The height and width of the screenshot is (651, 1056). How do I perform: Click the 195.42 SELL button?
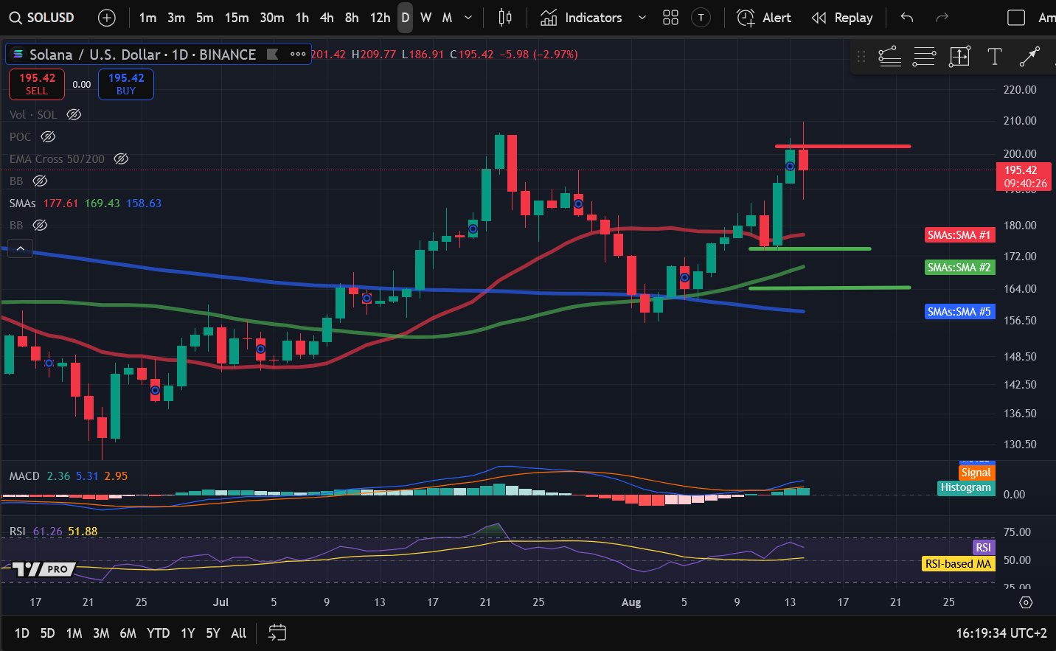(37, 84)
